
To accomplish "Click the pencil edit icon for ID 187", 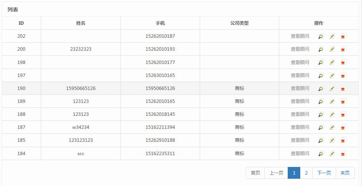I will 332,127.
